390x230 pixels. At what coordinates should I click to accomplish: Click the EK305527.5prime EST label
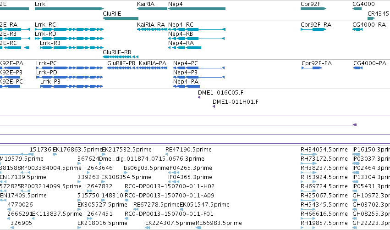[x=102, y=205]
